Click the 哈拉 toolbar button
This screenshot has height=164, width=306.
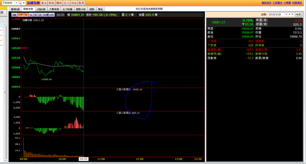click(74, 3)
